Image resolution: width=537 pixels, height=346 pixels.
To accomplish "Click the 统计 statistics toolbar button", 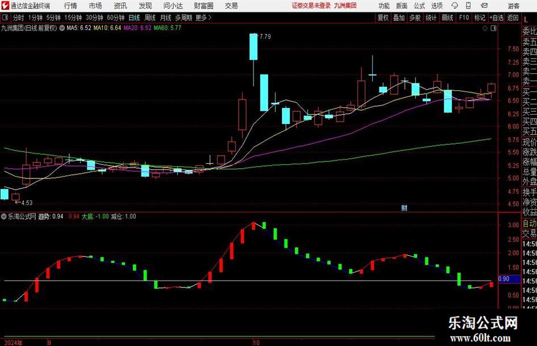I will coord(431,18).
